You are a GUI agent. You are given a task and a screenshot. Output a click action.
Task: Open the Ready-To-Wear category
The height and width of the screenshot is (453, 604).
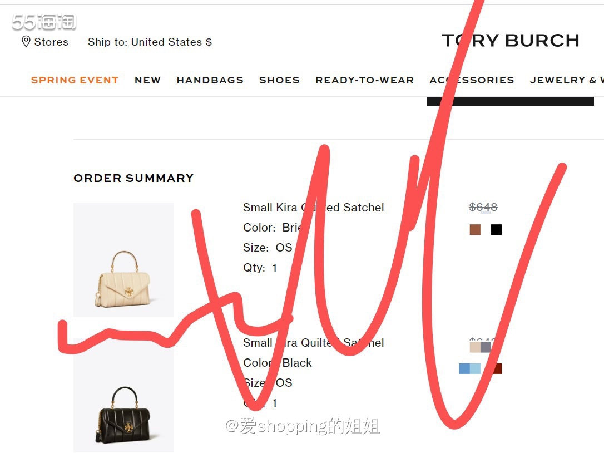point(364,80)
